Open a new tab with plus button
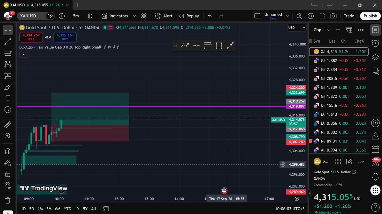 (78, 5)
